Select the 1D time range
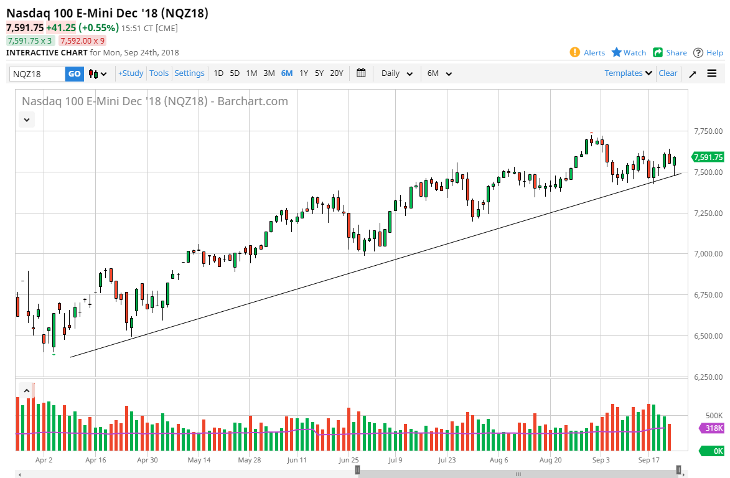 [218, 73]
